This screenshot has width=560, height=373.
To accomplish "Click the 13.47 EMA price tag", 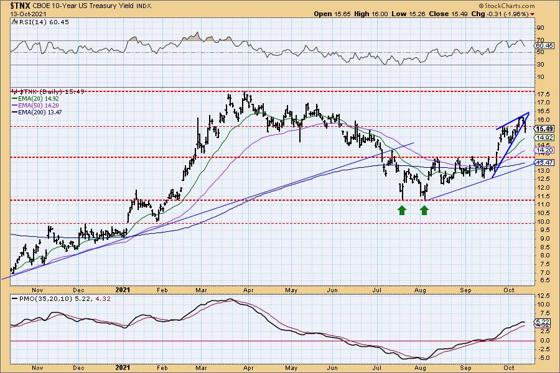I will [545, 163].
